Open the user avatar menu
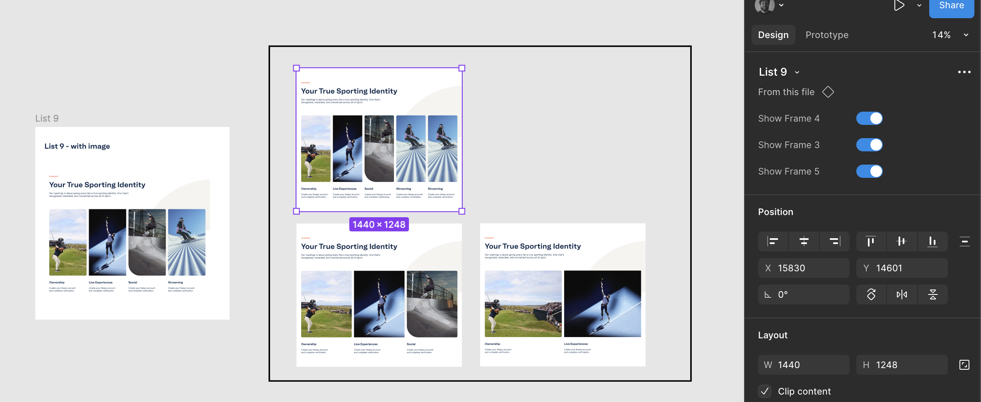This screenshot has width=981, height=402. (x=764, y=5)
